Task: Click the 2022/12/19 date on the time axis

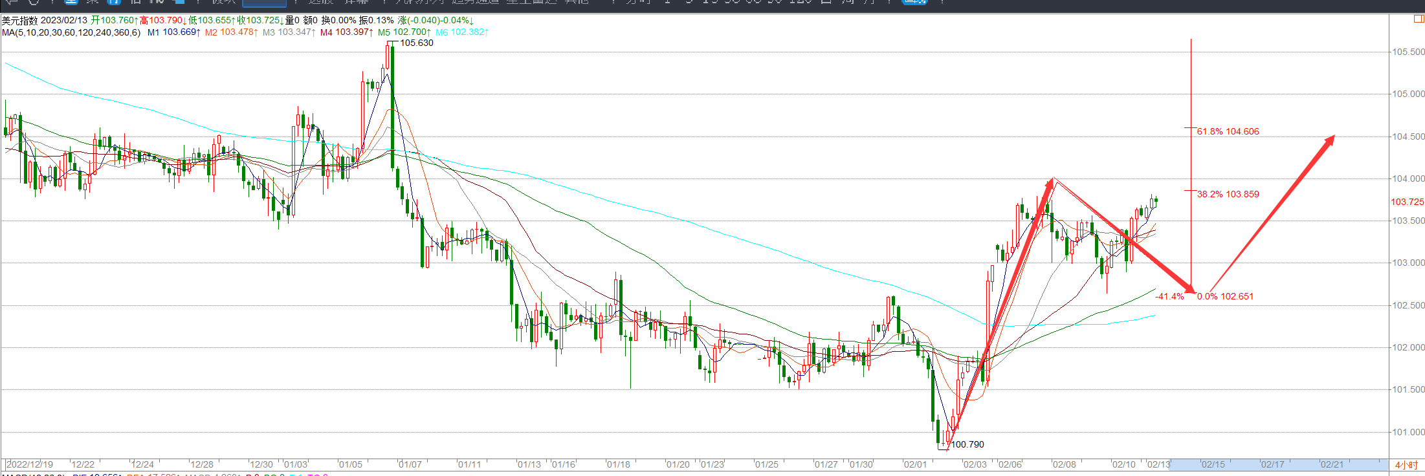Action: click(30, 464)
